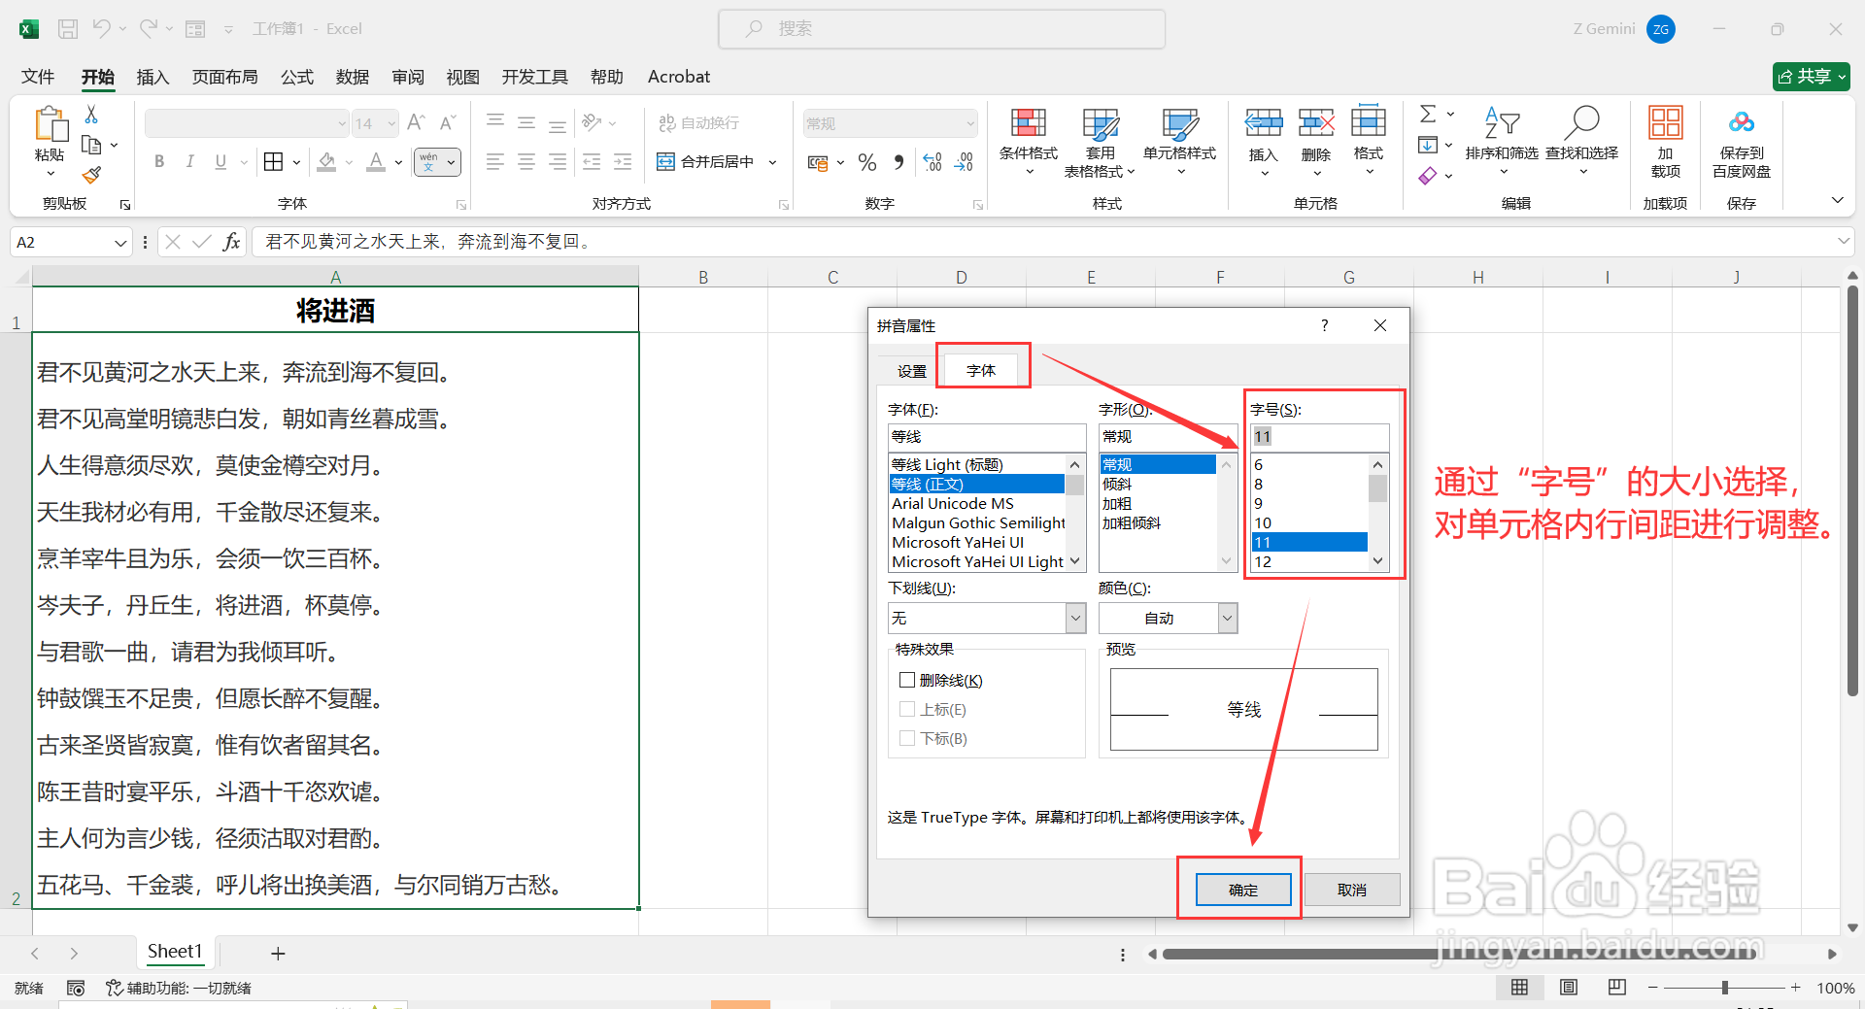Click the 取消 button
Viewport: 1865px width, 1009px height.
[1352, 889]
